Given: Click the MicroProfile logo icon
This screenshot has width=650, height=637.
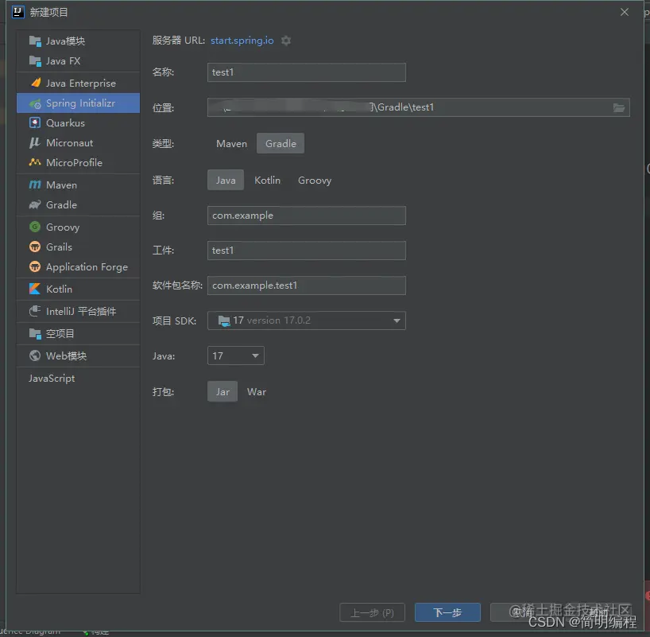Looking at the screenshot, I should pos(35,162).
